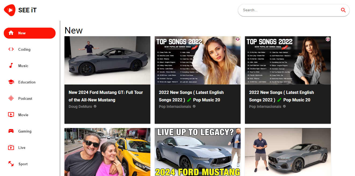Open the Gaming section icon

[11, 131]
